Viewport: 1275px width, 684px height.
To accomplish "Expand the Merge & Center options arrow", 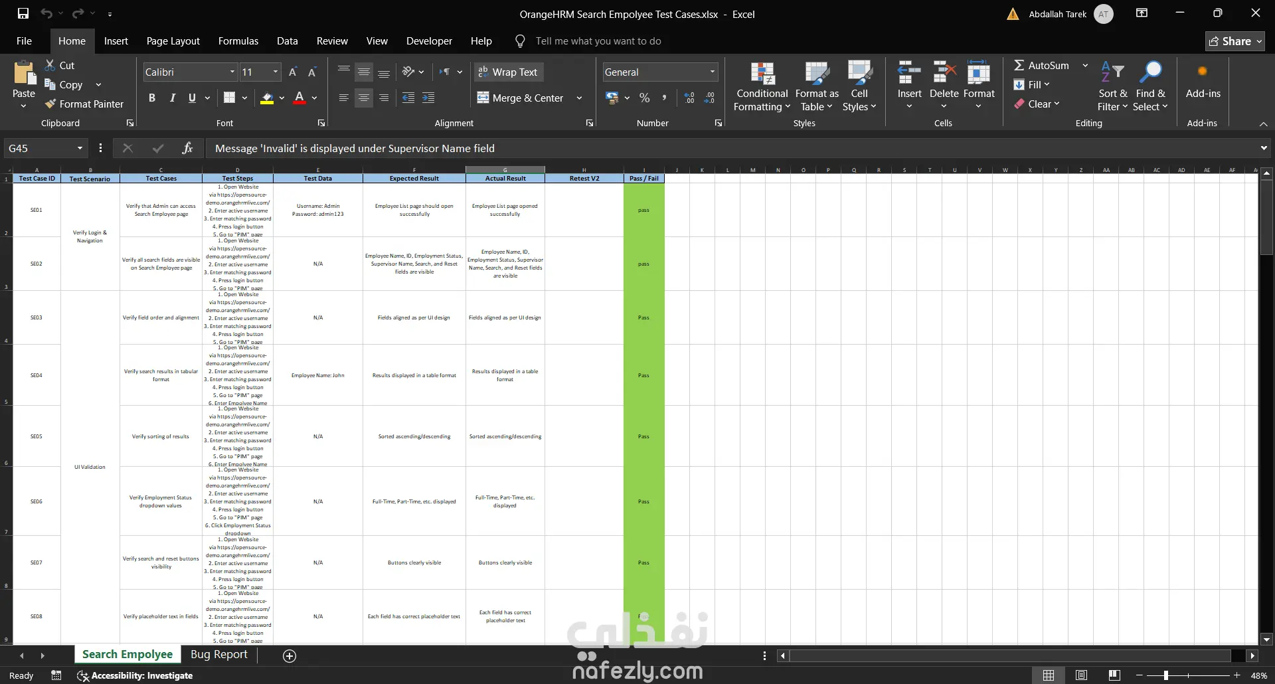I will [579, 98].
